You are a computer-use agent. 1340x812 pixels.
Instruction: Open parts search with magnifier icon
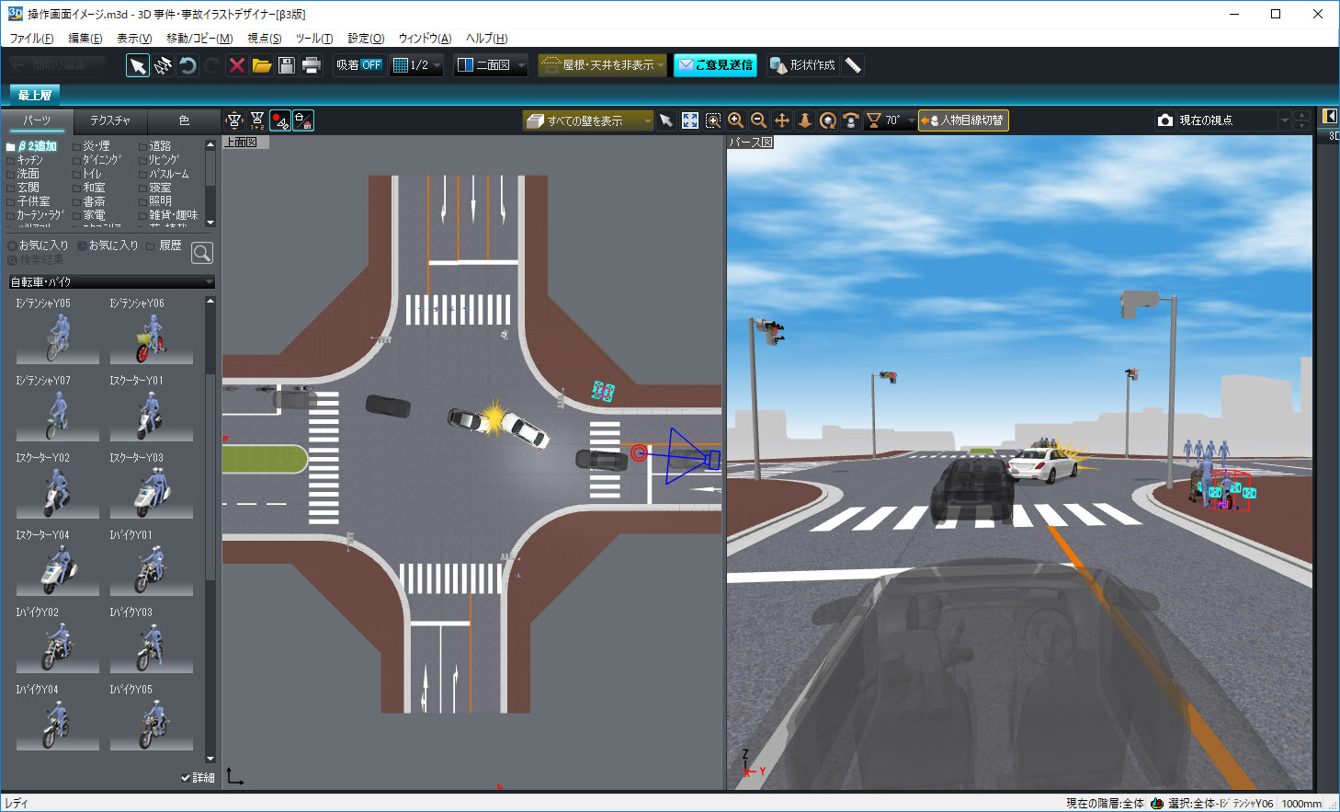202,252
